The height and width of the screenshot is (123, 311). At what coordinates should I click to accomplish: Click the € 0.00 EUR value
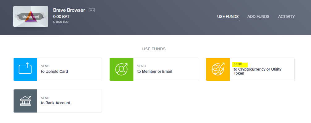pyautogui.click(x=61, y=22)
